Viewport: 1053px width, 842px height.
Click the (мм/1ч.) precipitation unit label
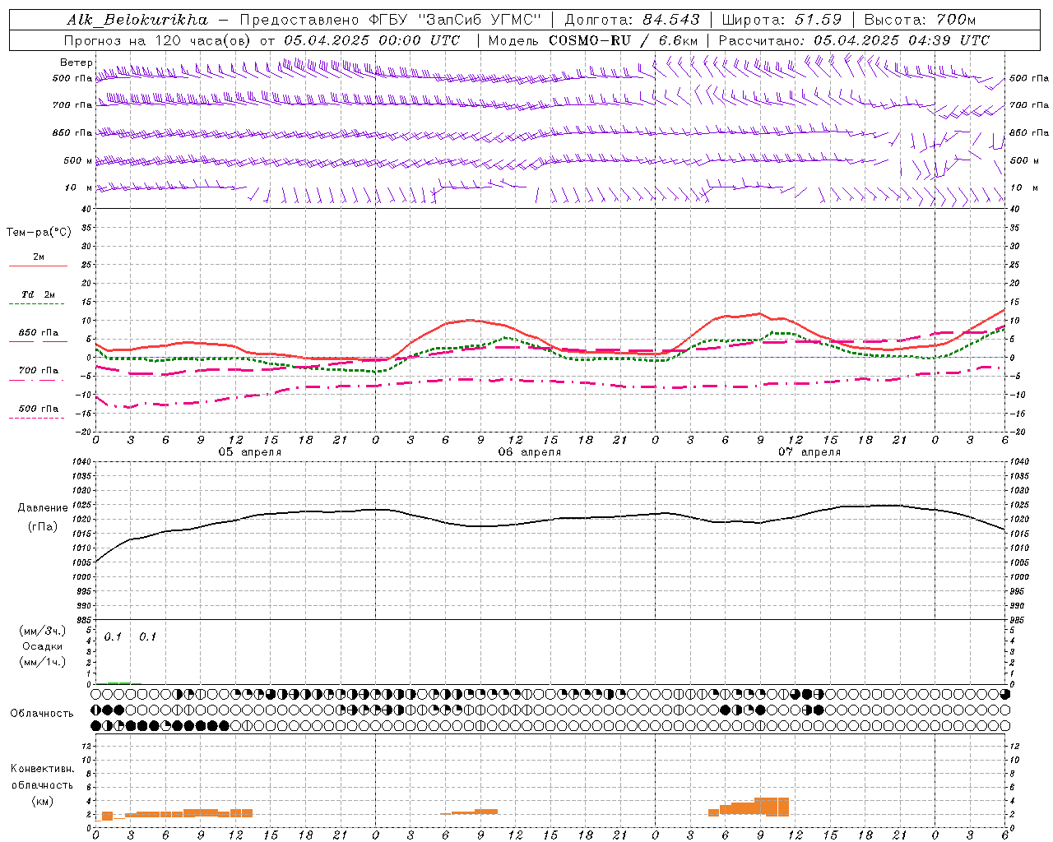click(42, 662)
